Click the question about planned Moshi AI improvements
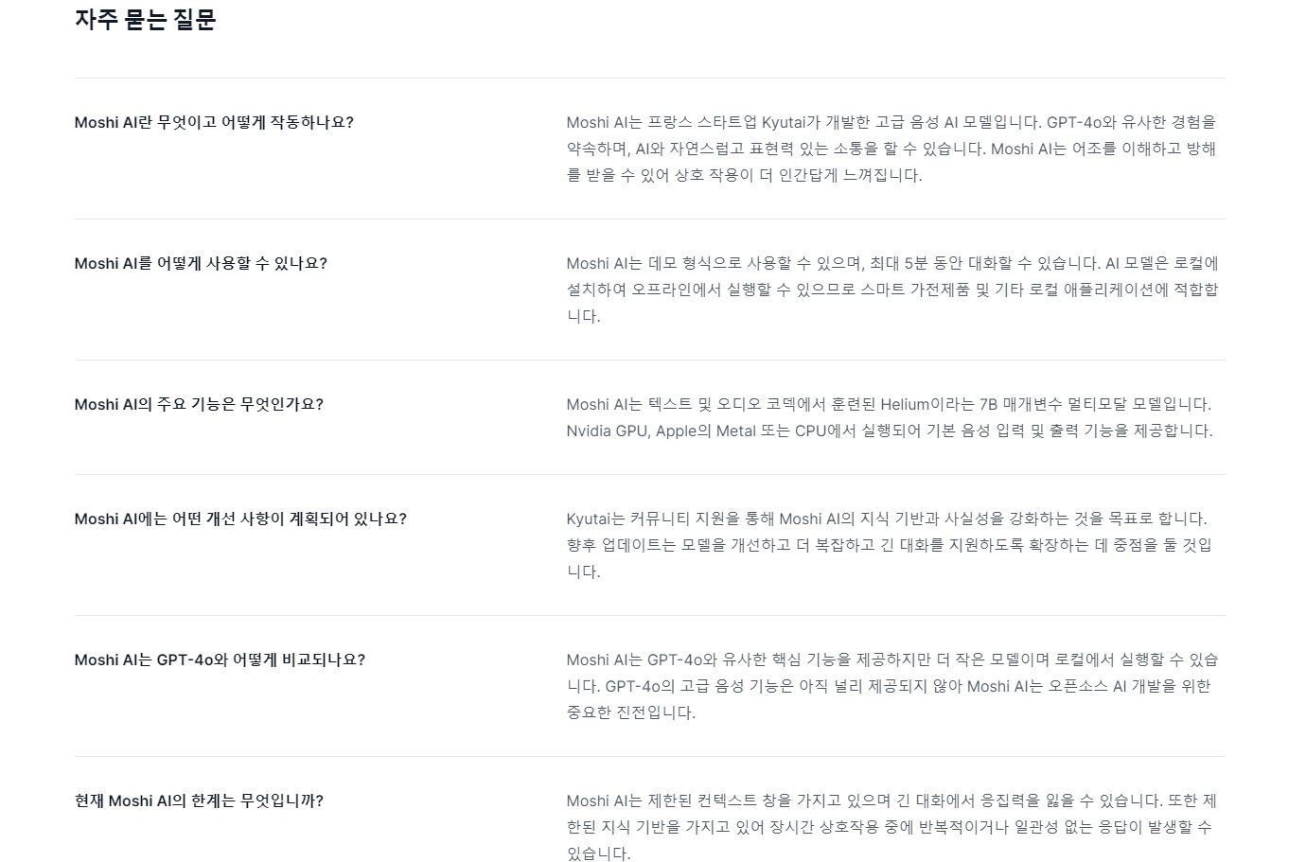This screenshot has width=1306, height=862. [240, 519]
